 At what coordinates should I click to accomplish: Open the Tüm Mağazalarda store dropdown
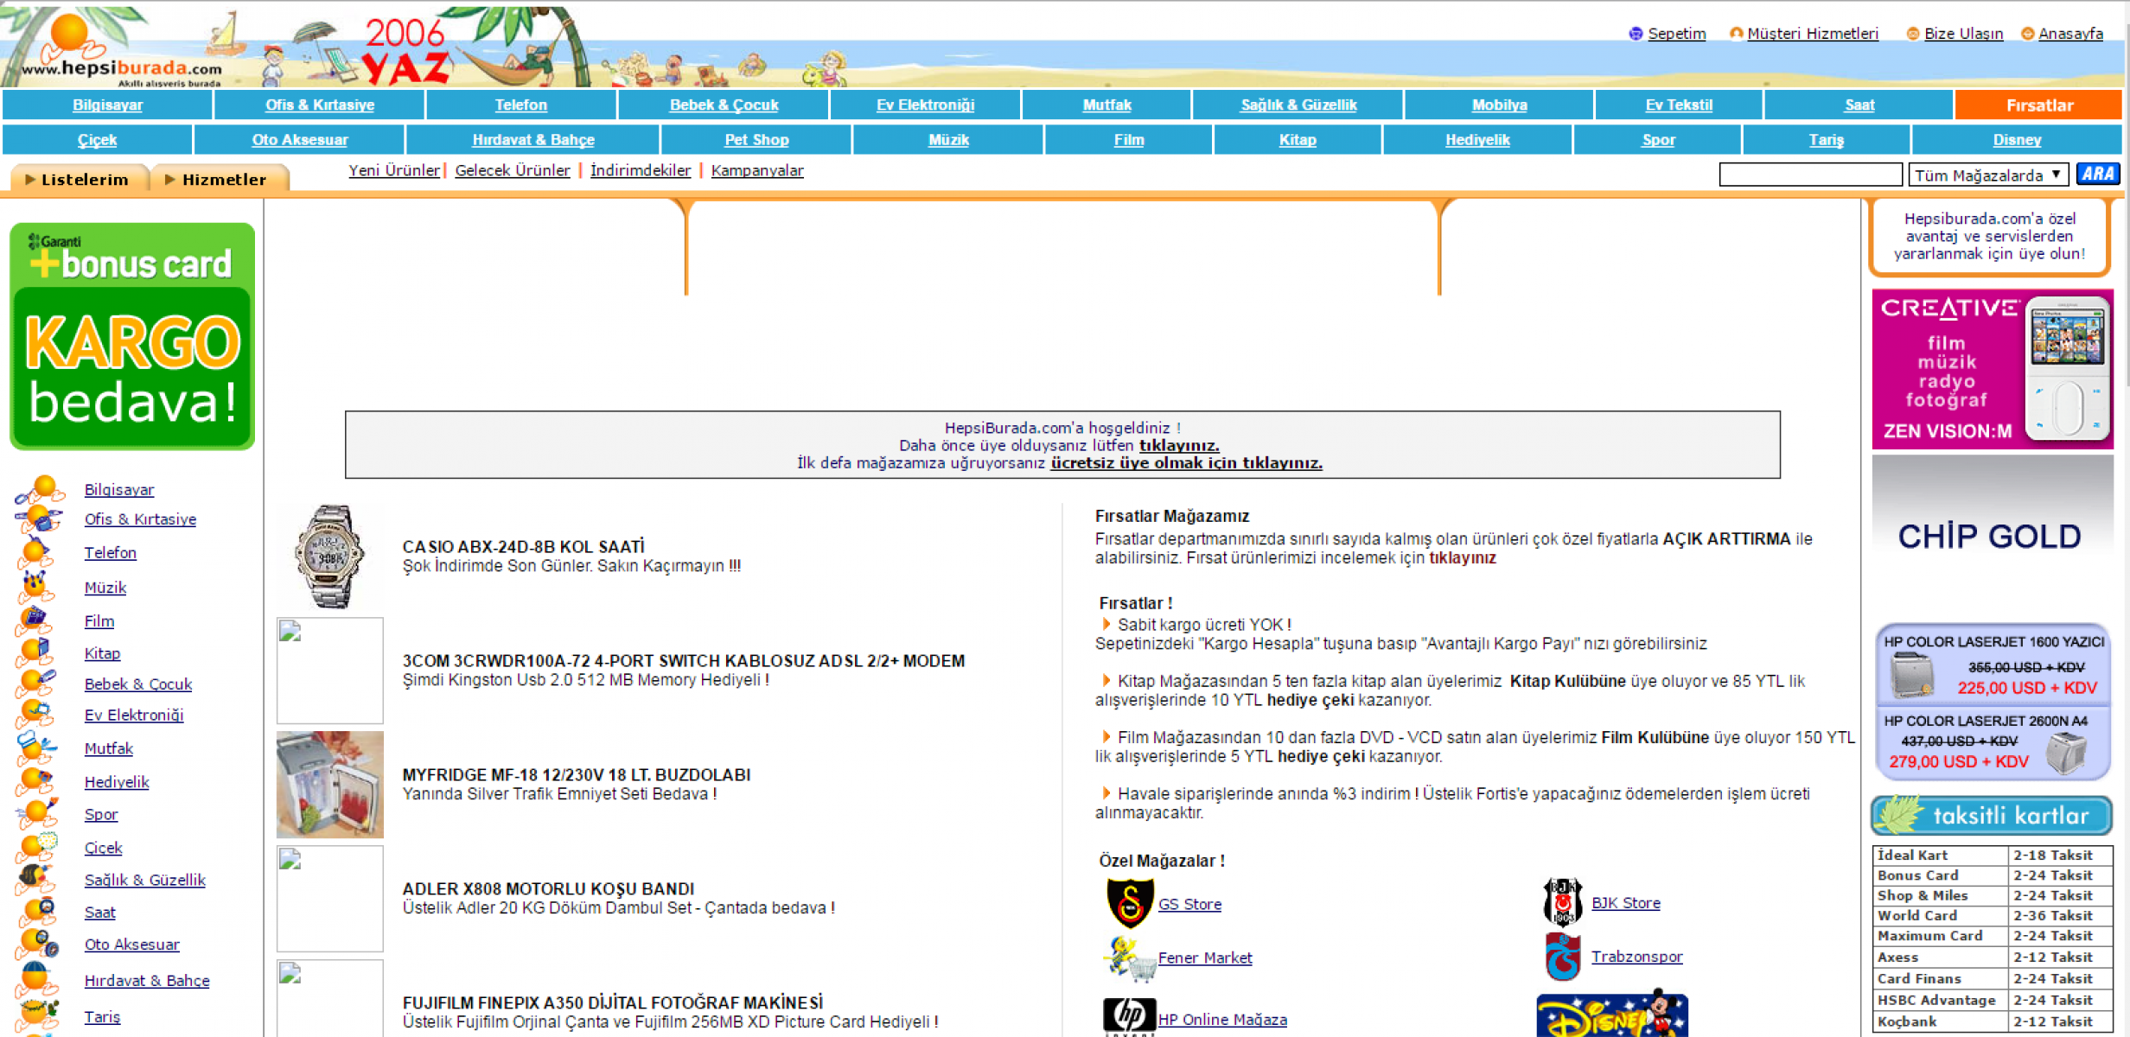click(x=1988, y=175)
